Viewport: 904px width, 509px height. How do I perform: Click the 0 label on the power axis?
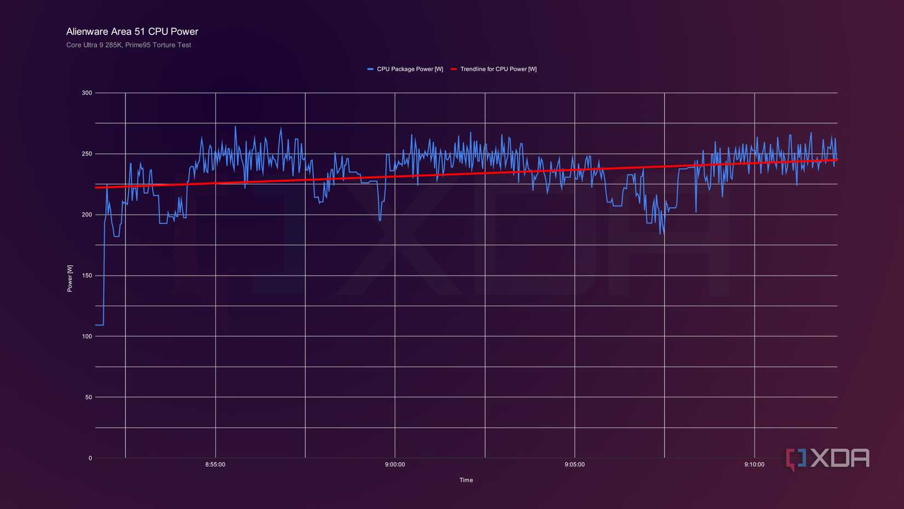pyautogui.click(x=90, y=458)
